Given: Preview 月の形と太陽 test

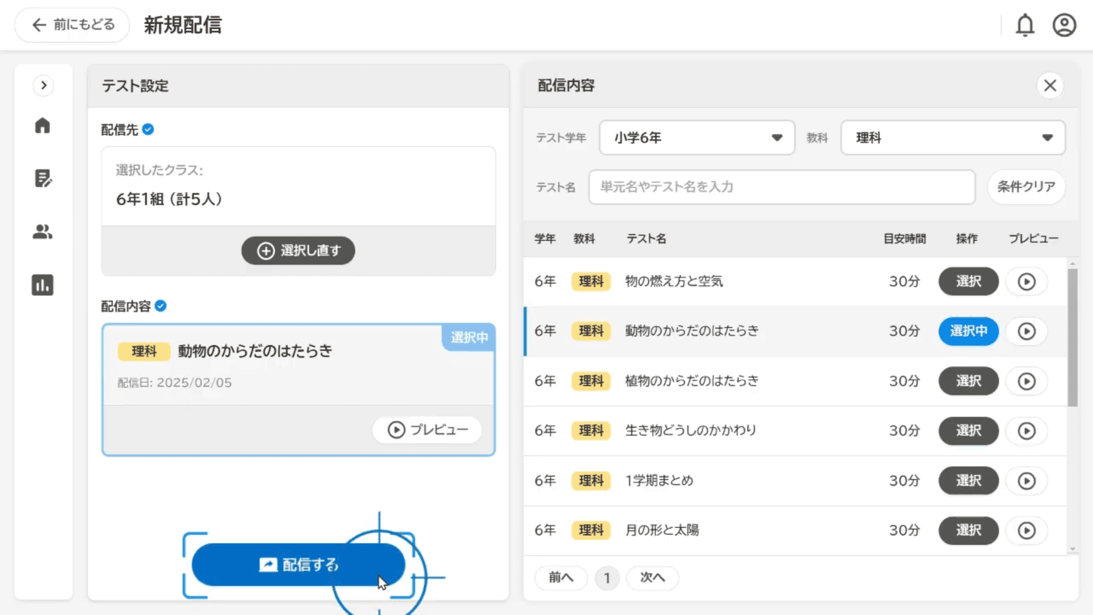Looking at the screenshot, I should point(1026,531).
